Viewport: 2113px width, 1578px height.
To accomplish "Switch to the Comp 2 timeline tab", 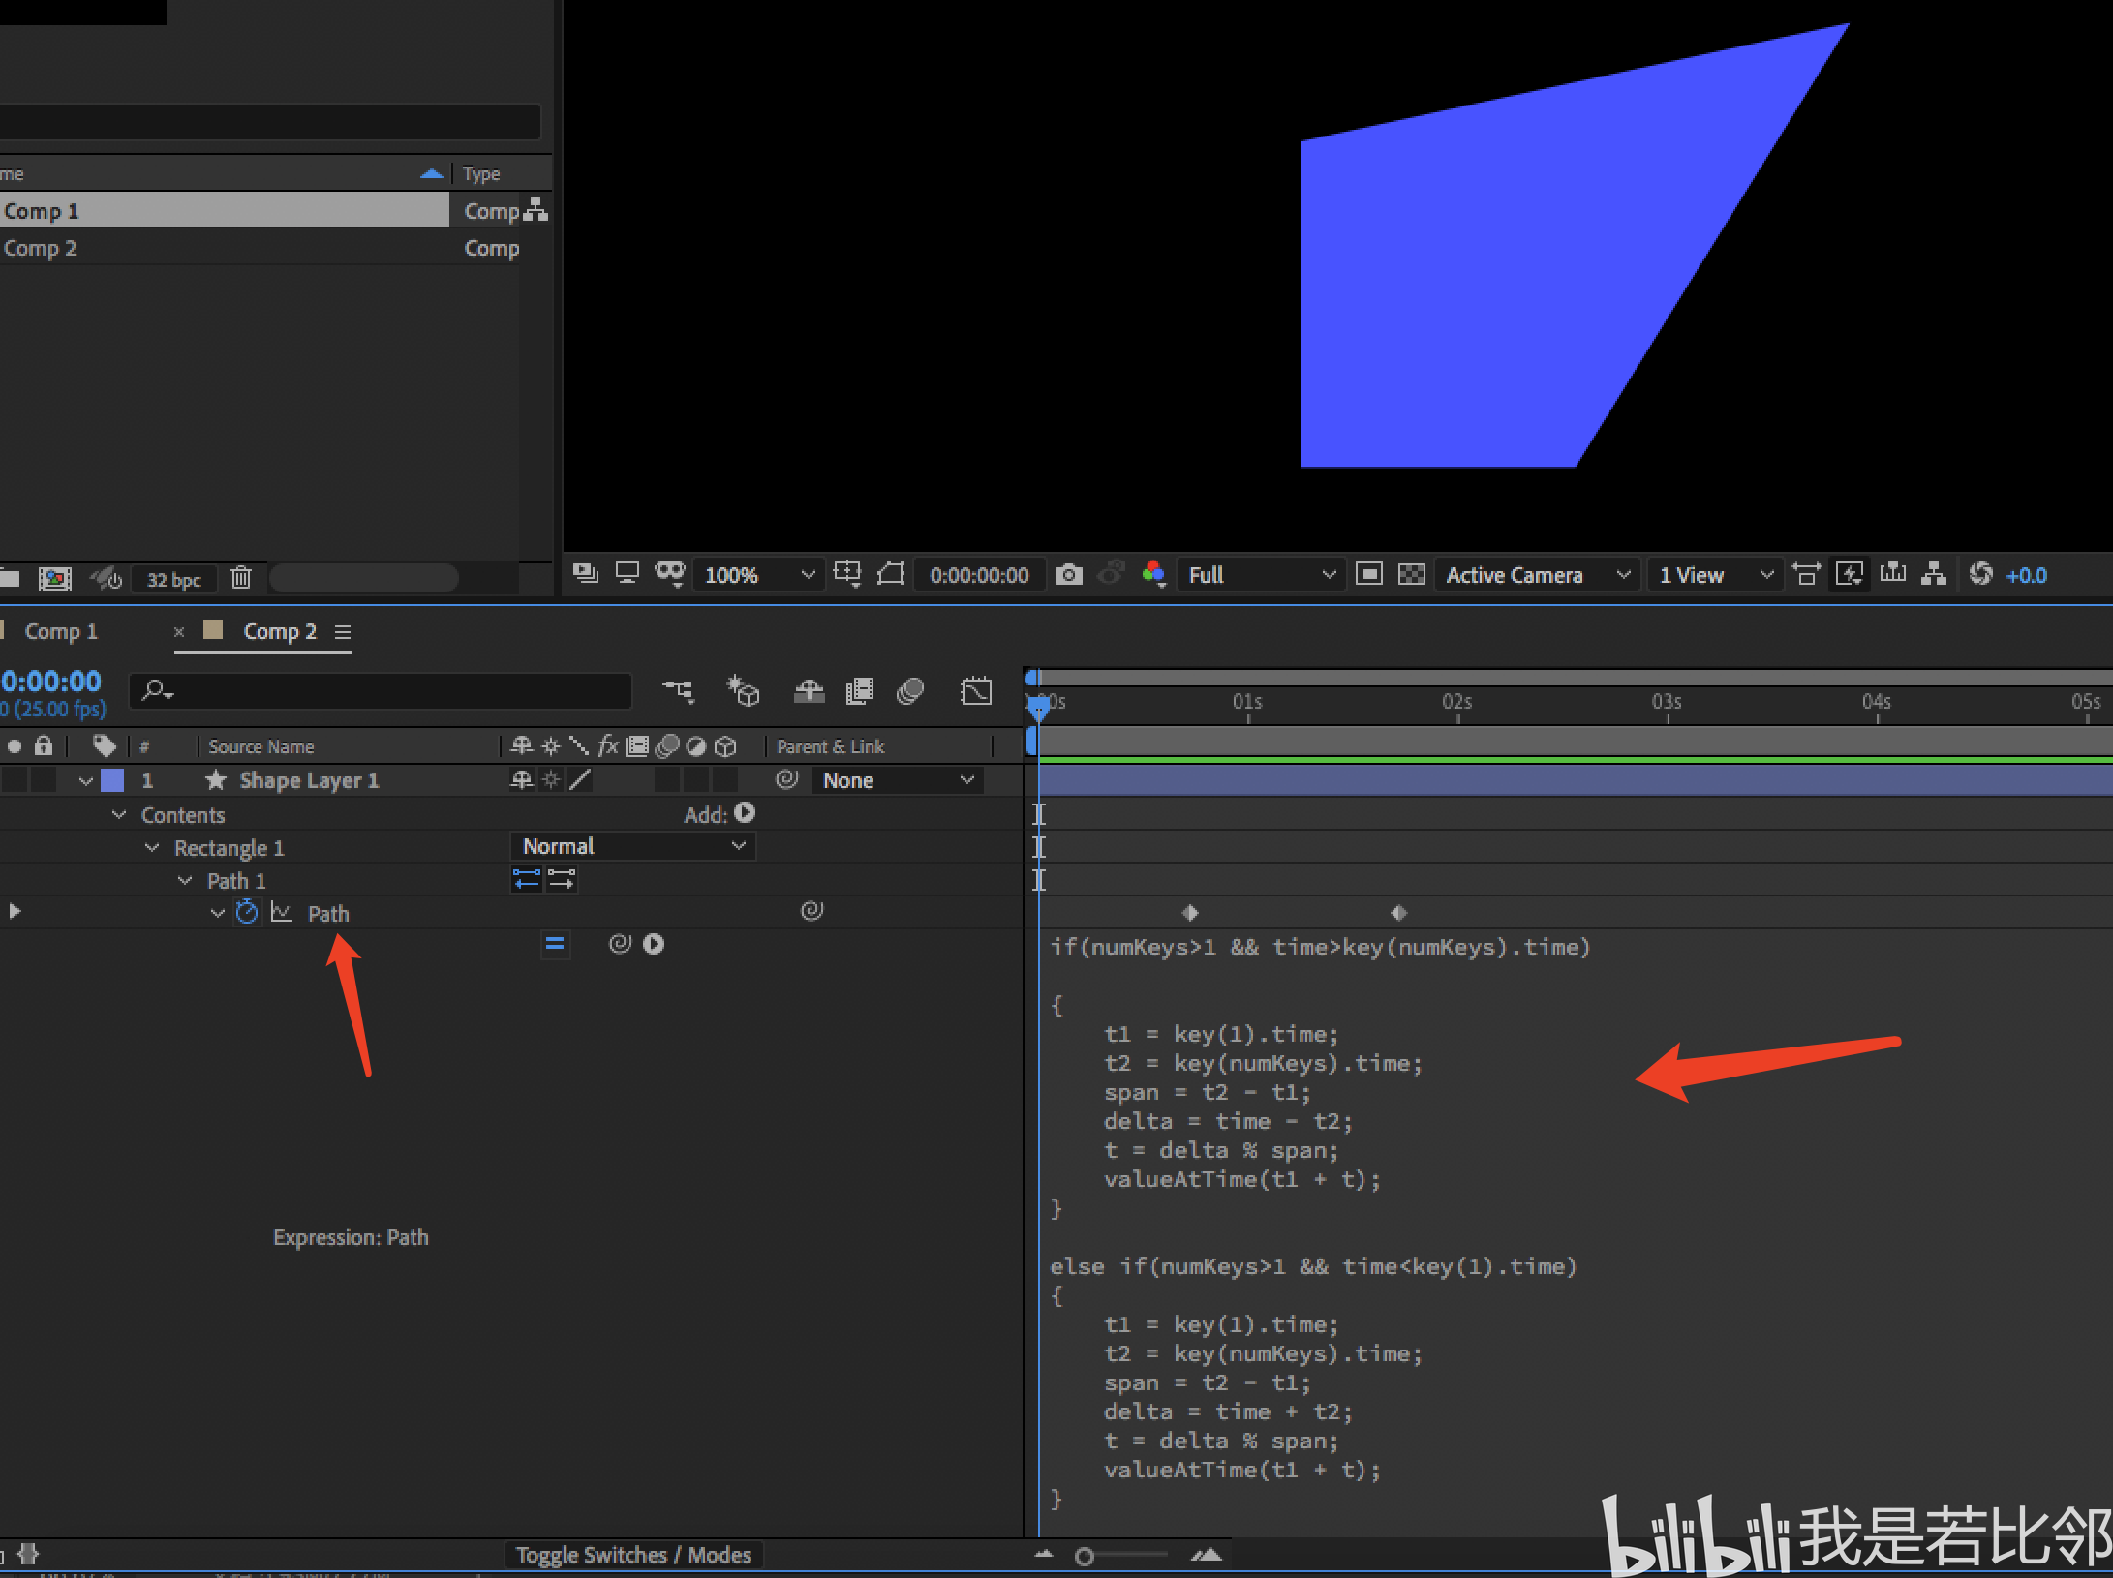I will point(280,631).
